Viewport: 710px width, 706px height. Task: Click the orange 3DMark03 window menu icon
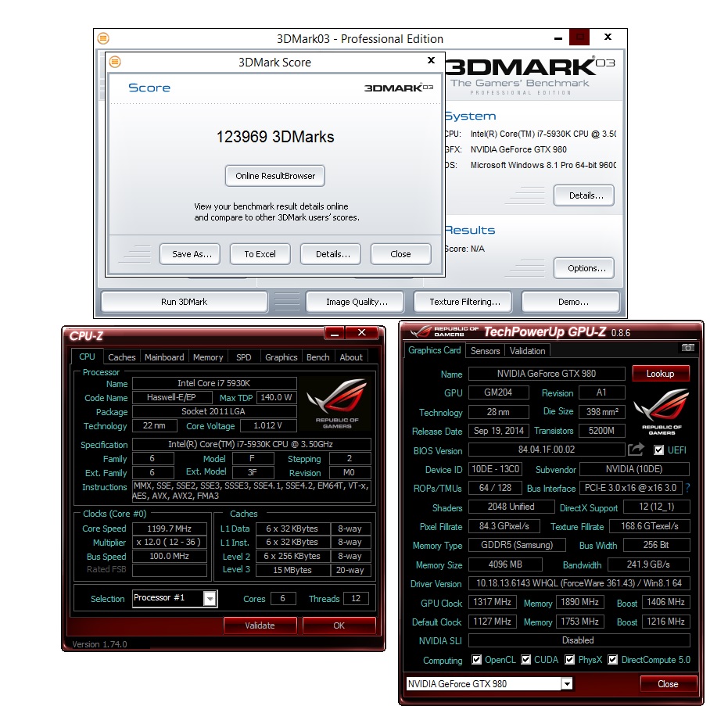[x=103, y=38]
